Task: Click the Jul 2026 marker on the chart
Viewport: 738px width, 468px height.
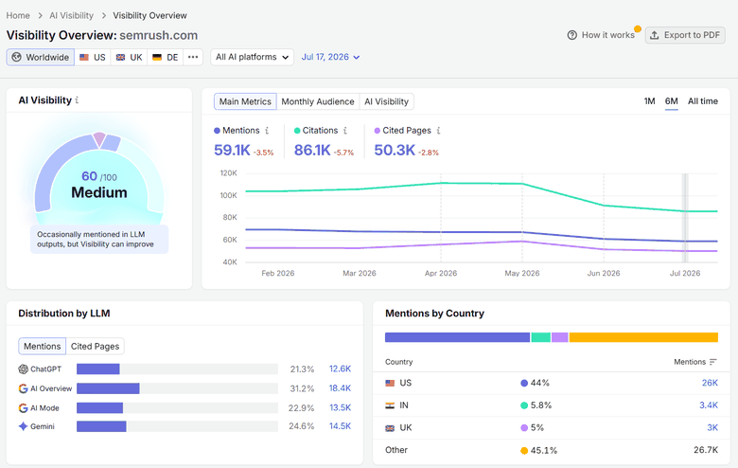Action: pyautogui.click(x=685, y=218)
